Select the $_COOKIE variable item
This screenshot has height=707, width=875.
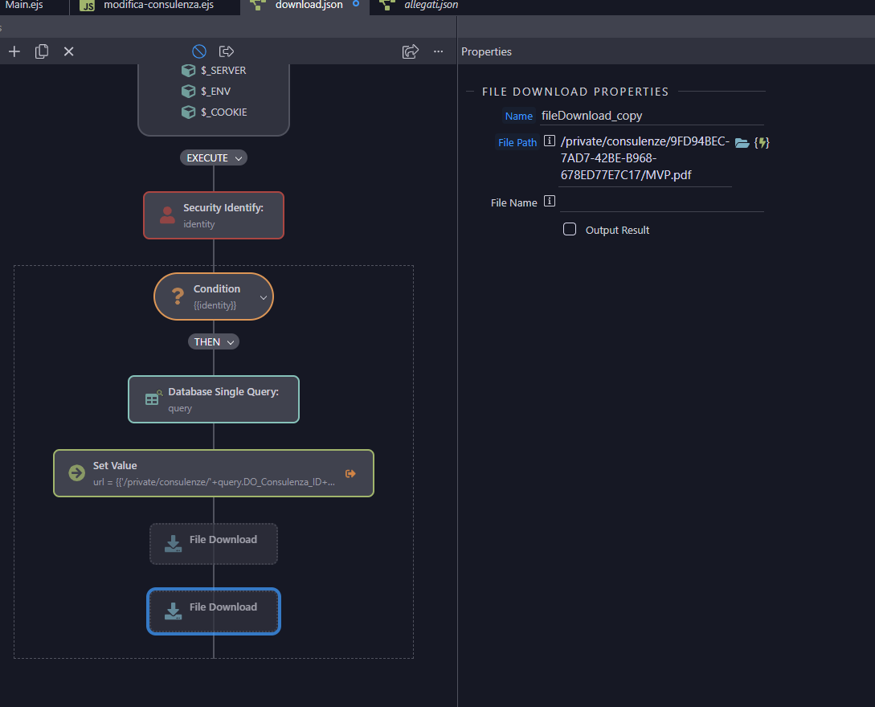tap(215, 112)
